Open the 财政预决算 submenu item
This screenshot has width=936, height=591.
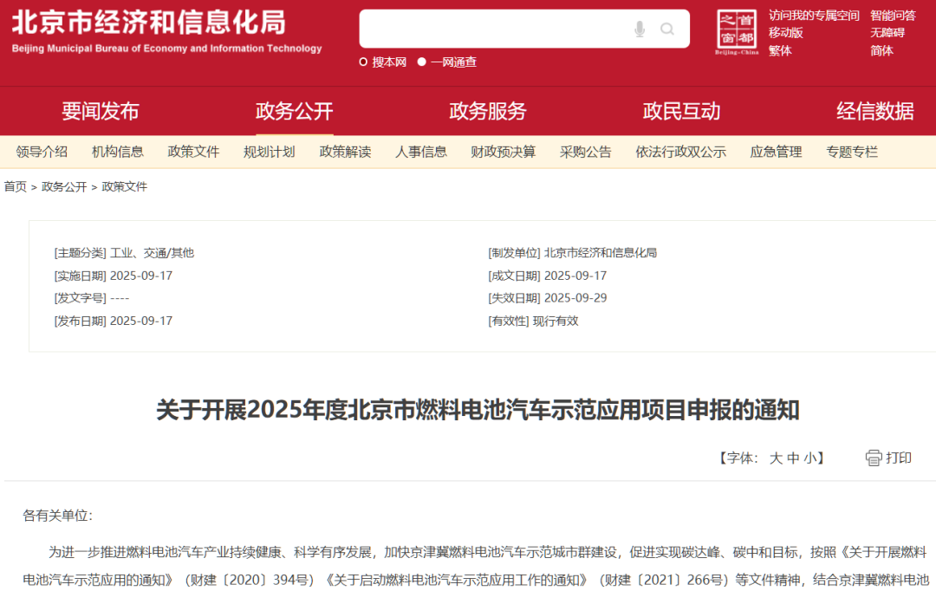503,152
